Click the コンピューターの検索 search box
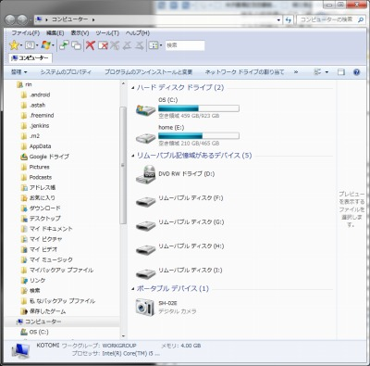The height and width of the screenshot is (366, 370). (327, 19)
